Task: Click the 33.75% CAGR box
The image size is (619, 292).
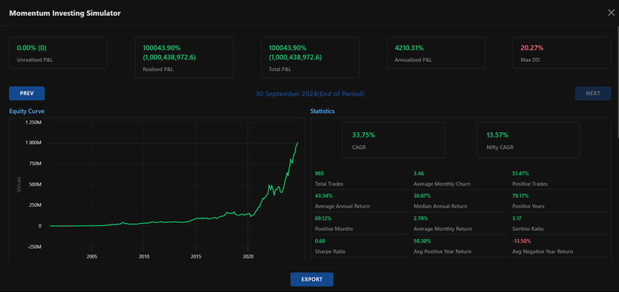Action: (x=394, y=140)
